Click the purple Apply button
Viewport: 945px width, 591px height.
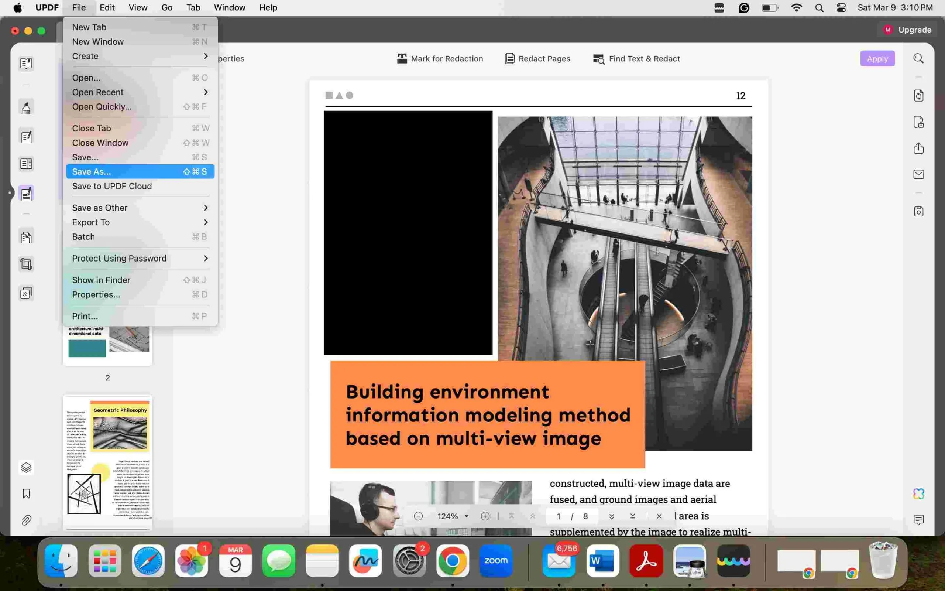(x=877, y=59)
